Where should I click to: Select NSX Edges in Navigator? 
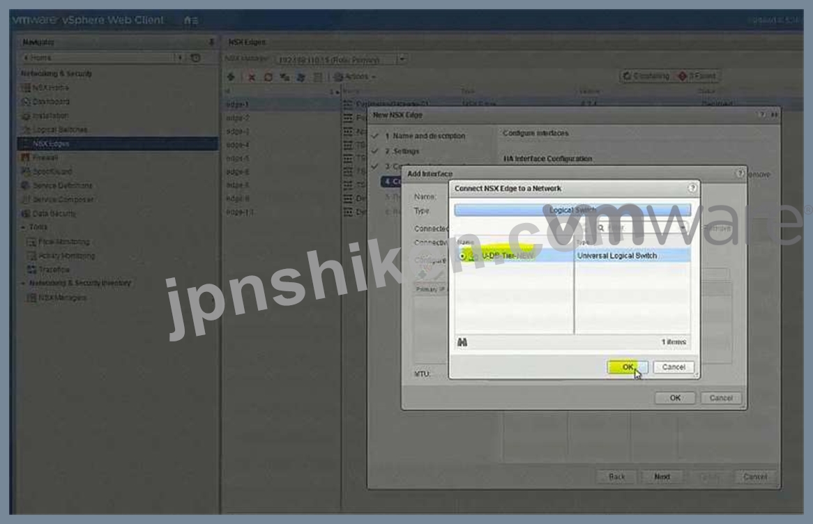pos(117,144)
